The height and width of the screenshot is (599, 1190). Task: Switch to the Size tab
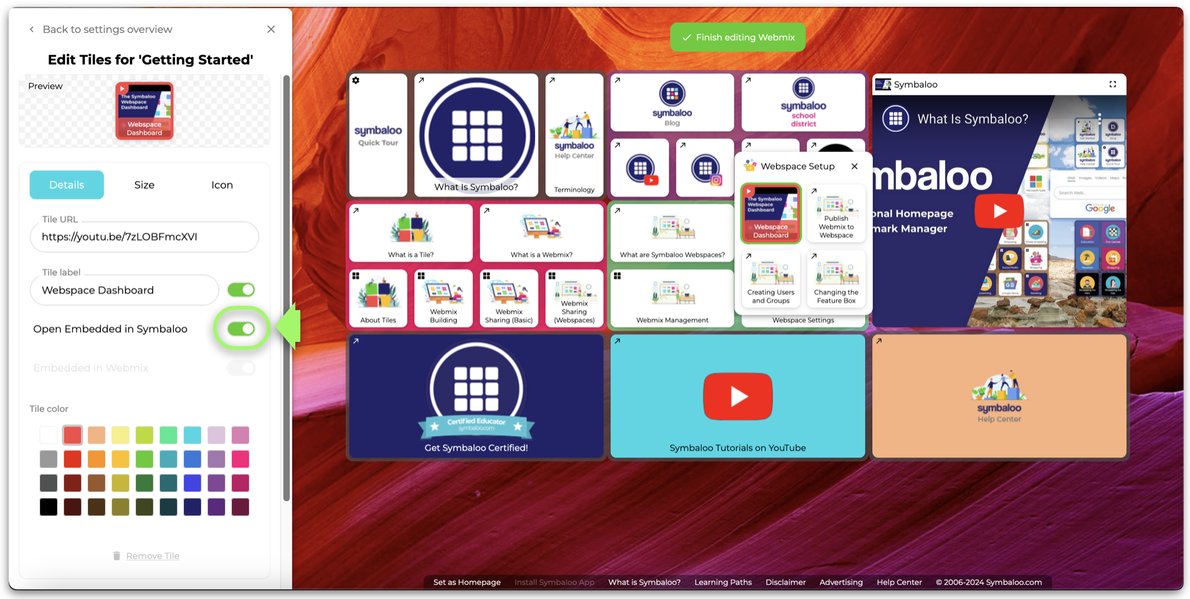(145, 185)
